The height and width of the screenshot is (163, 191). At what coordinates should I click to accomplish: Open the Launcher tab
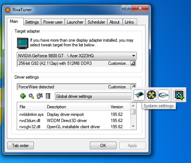75,22
